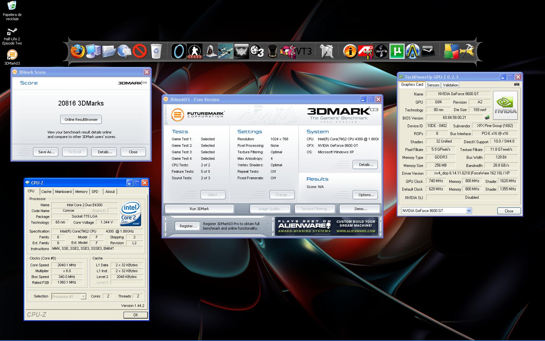
Task: Click Register button in 3DMark03
Action: pos(188,226)
